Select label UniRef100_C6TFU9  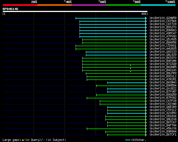click(163, 101)
